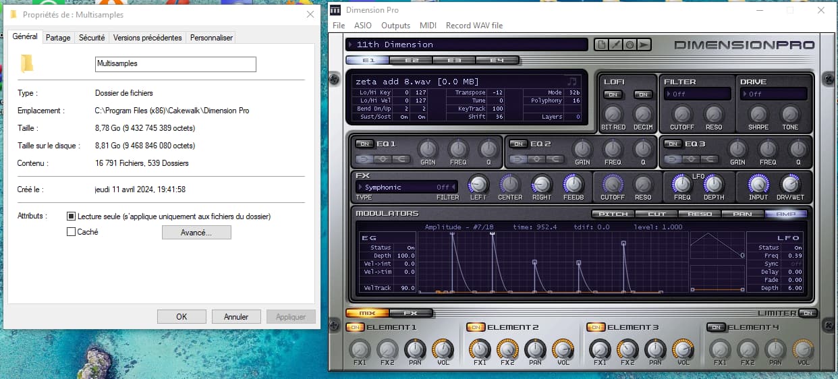The width and height of the screenshot is (838, 379).
Task: Open the FX filter Off selector
Action: (x=445, y=187)
